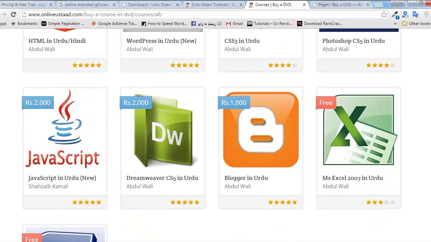The width and height of the screenshot is (431, 242).
Task: Click the Abdul Chrome profile button
Action: tap(398, 3)
